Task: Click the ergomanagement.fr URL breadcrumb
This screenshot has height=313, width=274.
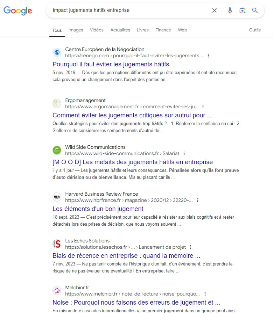Action: 132,107
